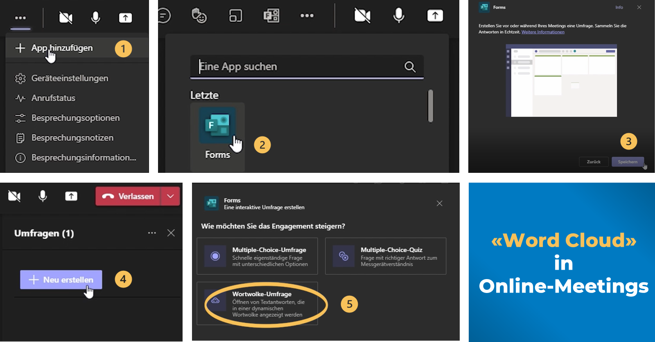Click the Forms preview image in the dialog
The image size is (655, 342).
pos(561,80)
